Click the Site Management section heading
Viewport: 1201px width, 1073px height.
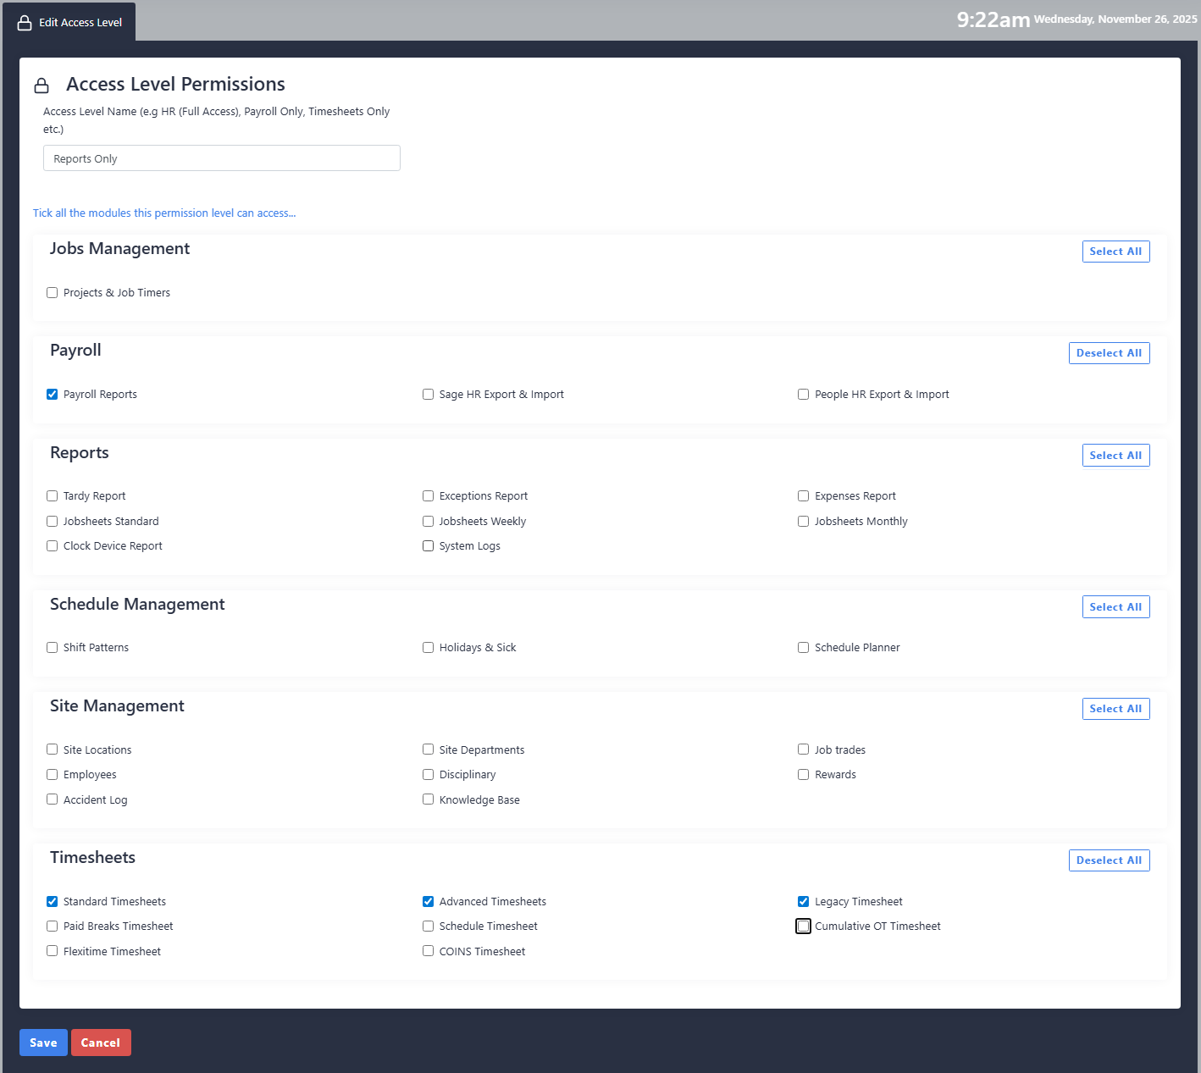click(x=117, y=706)
